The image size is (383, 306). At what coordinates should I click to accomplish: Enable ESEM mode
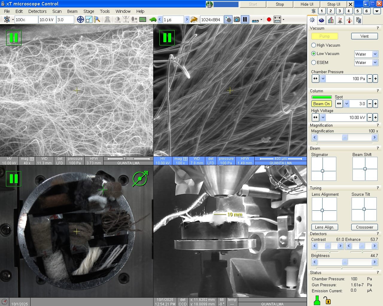click(x=314, y=62)
